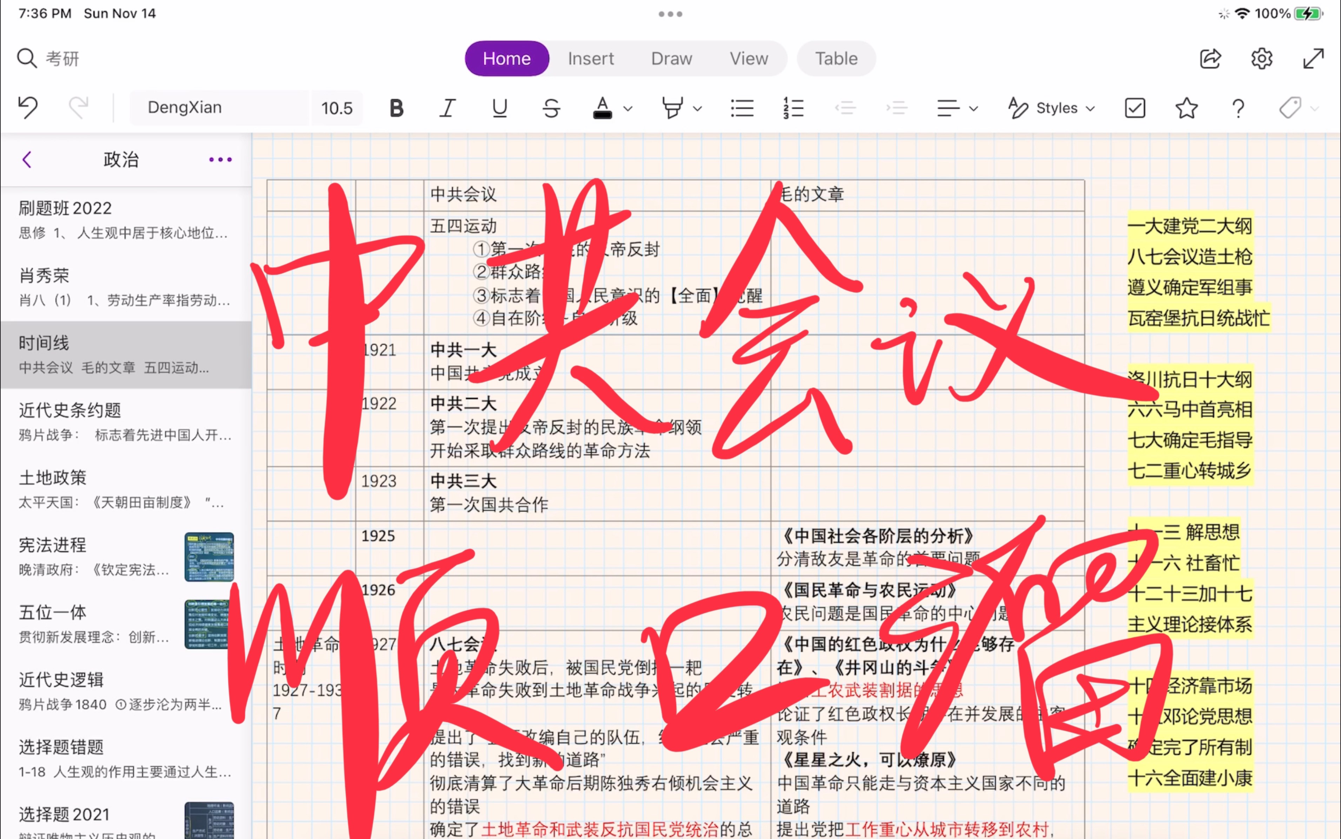The height and width of the screenshot is (839, 1341).
Task: Click the search magnifier icon
Action: point(27,58)
